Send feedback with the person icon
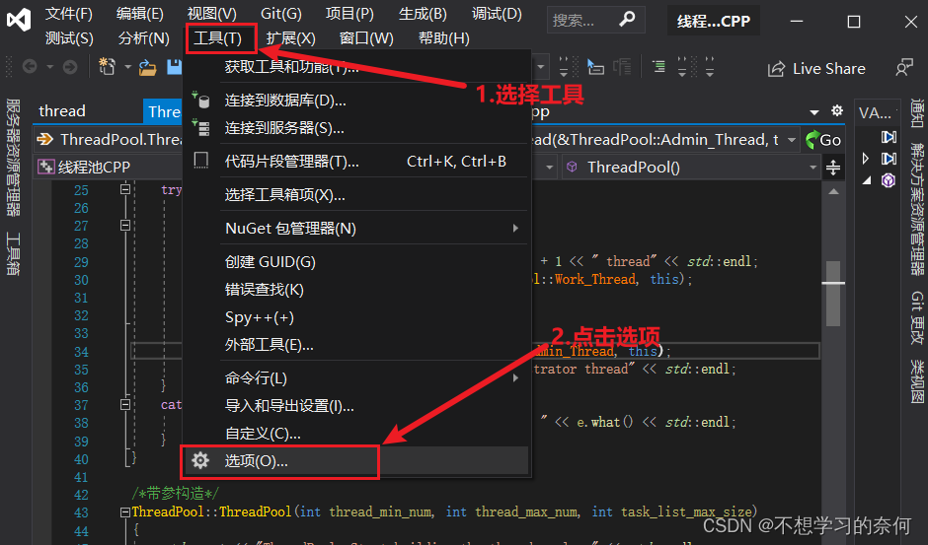 click(x=903, y=68)
